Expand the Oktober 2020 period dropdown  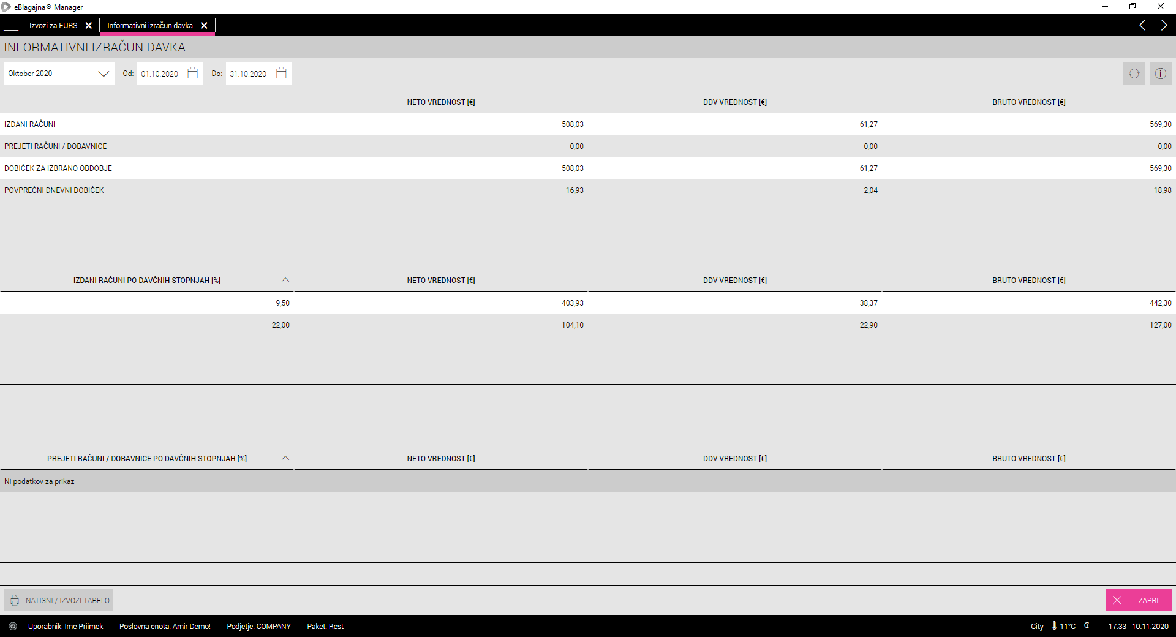[104, 73]
